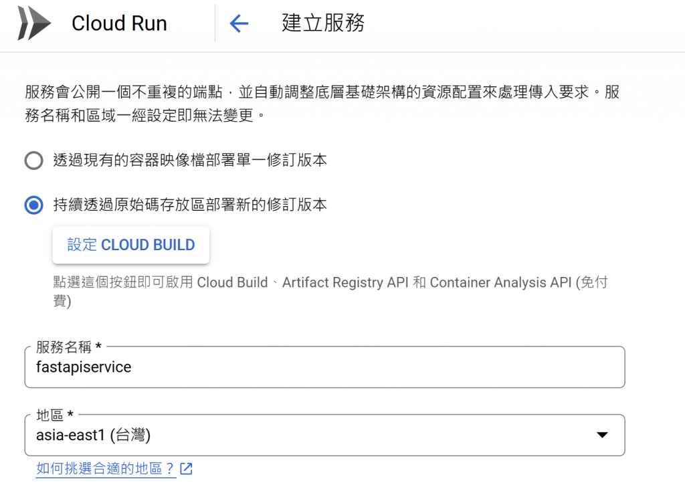Click the Cloud Run logo icon
685x491 pixels.
(34, 23)
